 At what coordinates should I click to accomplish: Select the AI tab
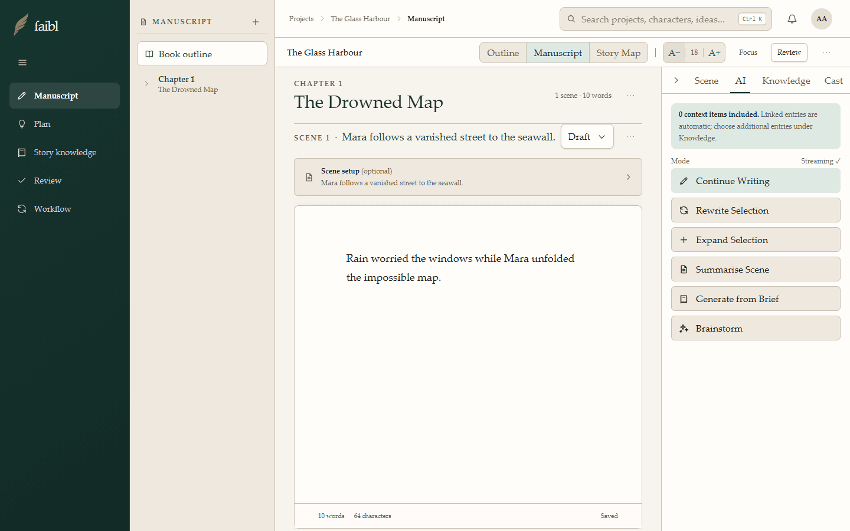740,81
